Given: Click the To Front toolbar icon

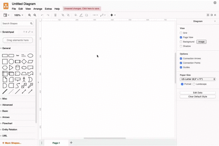Looking at the screenshot, I should pos(63,15).
